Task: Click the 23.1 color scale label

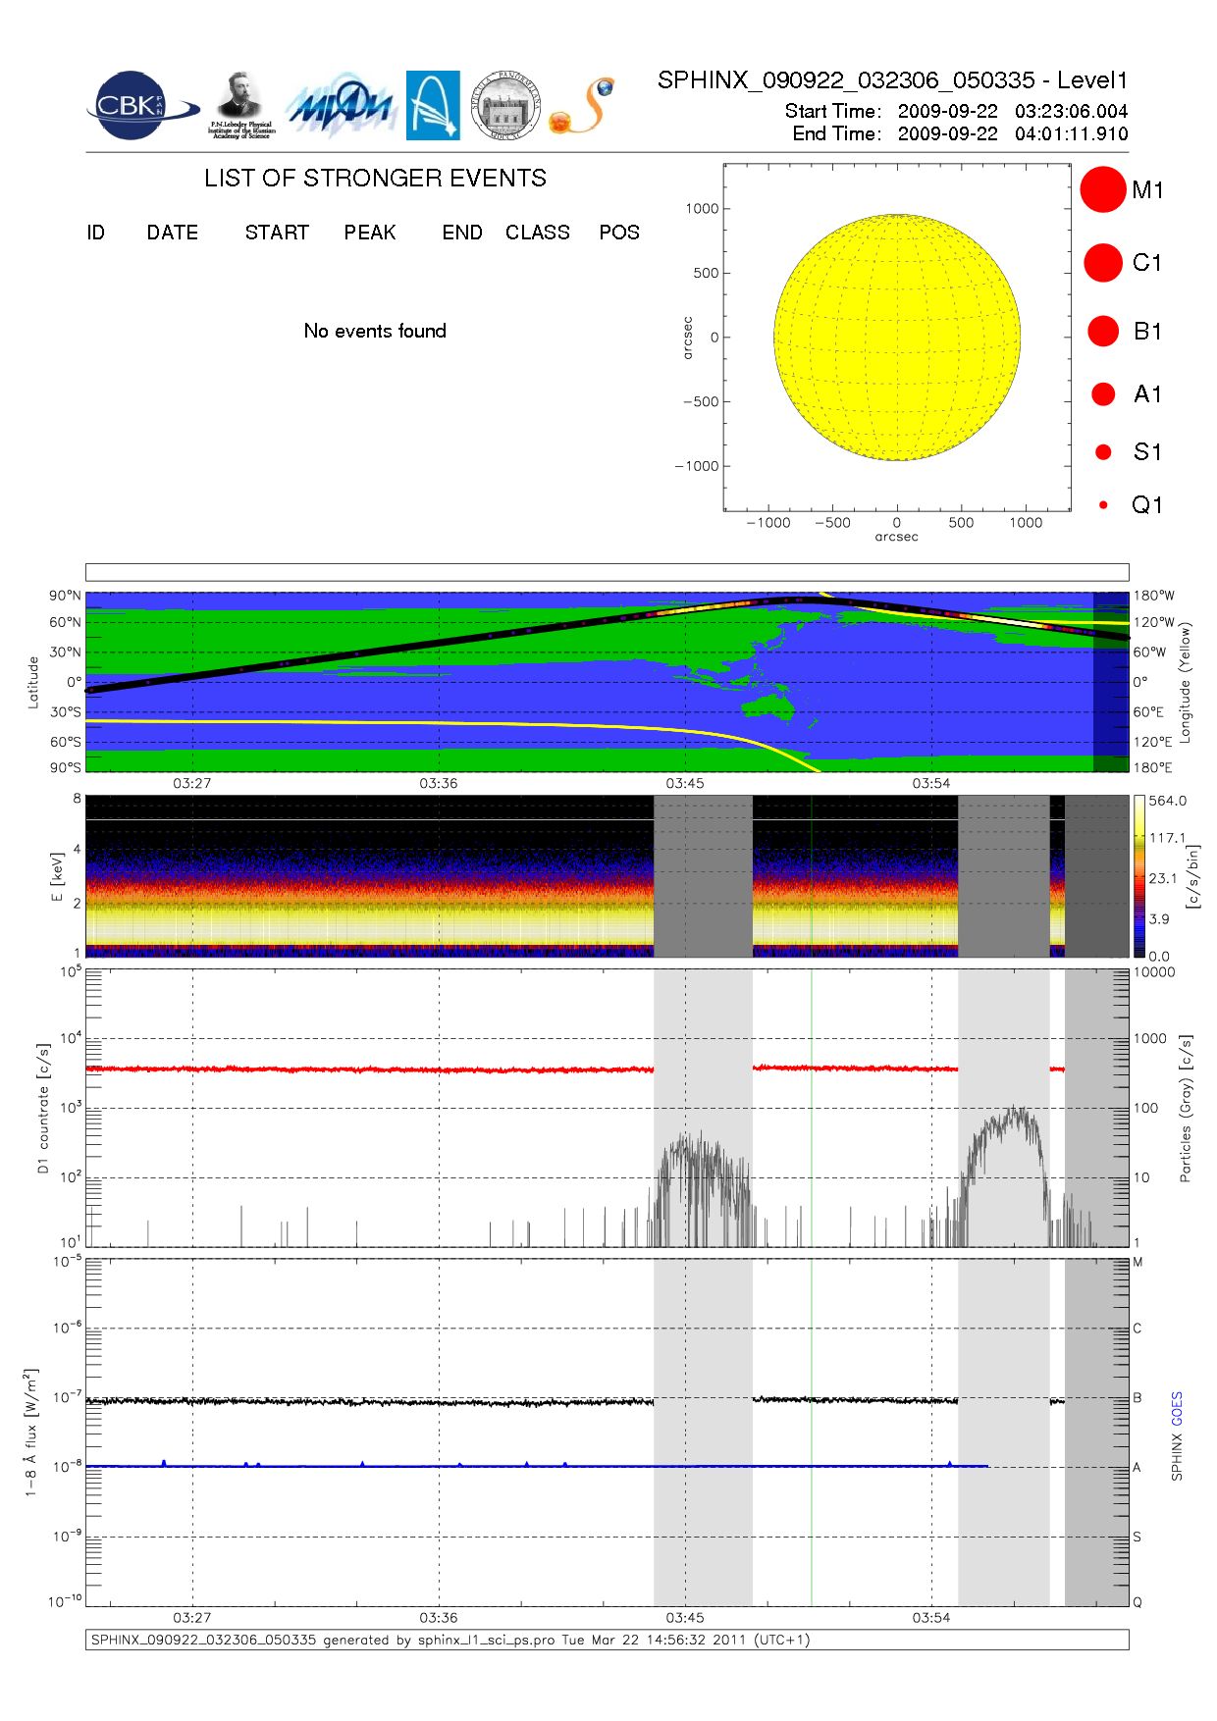Action: click(x=1163, y=878)
